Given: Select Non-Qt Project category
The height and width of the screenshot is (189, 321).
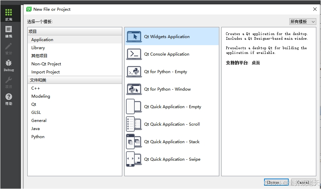Looking at the screenshot, I should click(x=75, y=64).
